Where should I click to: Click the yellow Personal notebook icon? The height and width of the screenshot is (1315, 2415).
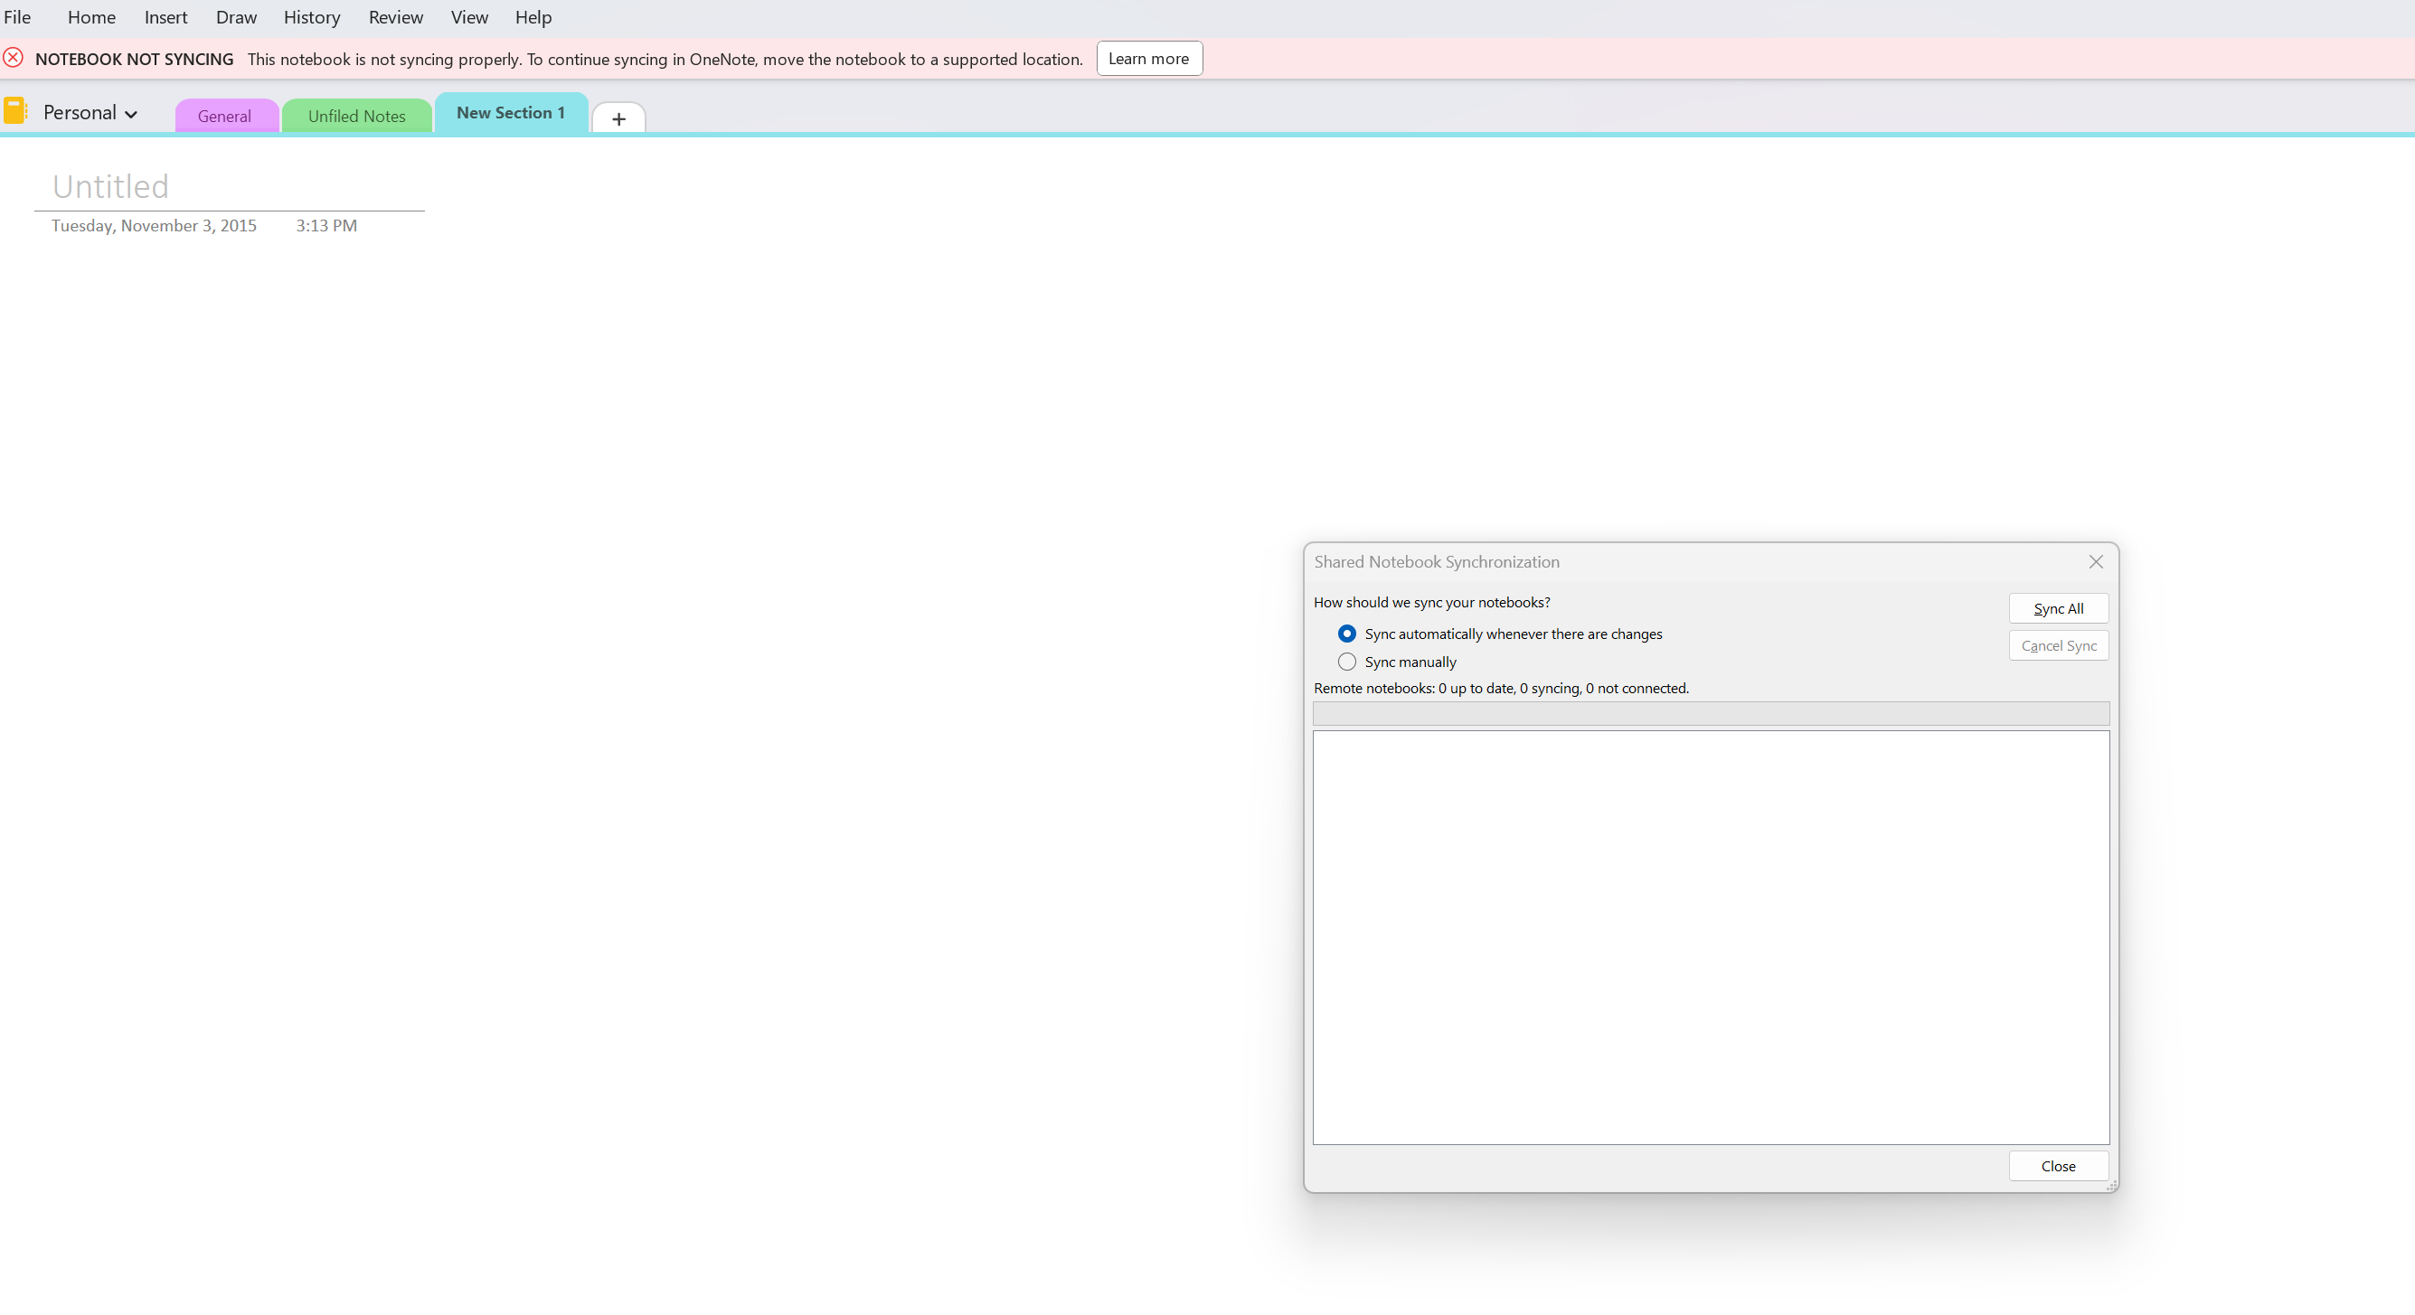16,111
